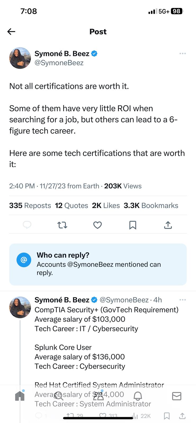Open the Notifications bell
The image size is (196, 423).
coord(138,396)
